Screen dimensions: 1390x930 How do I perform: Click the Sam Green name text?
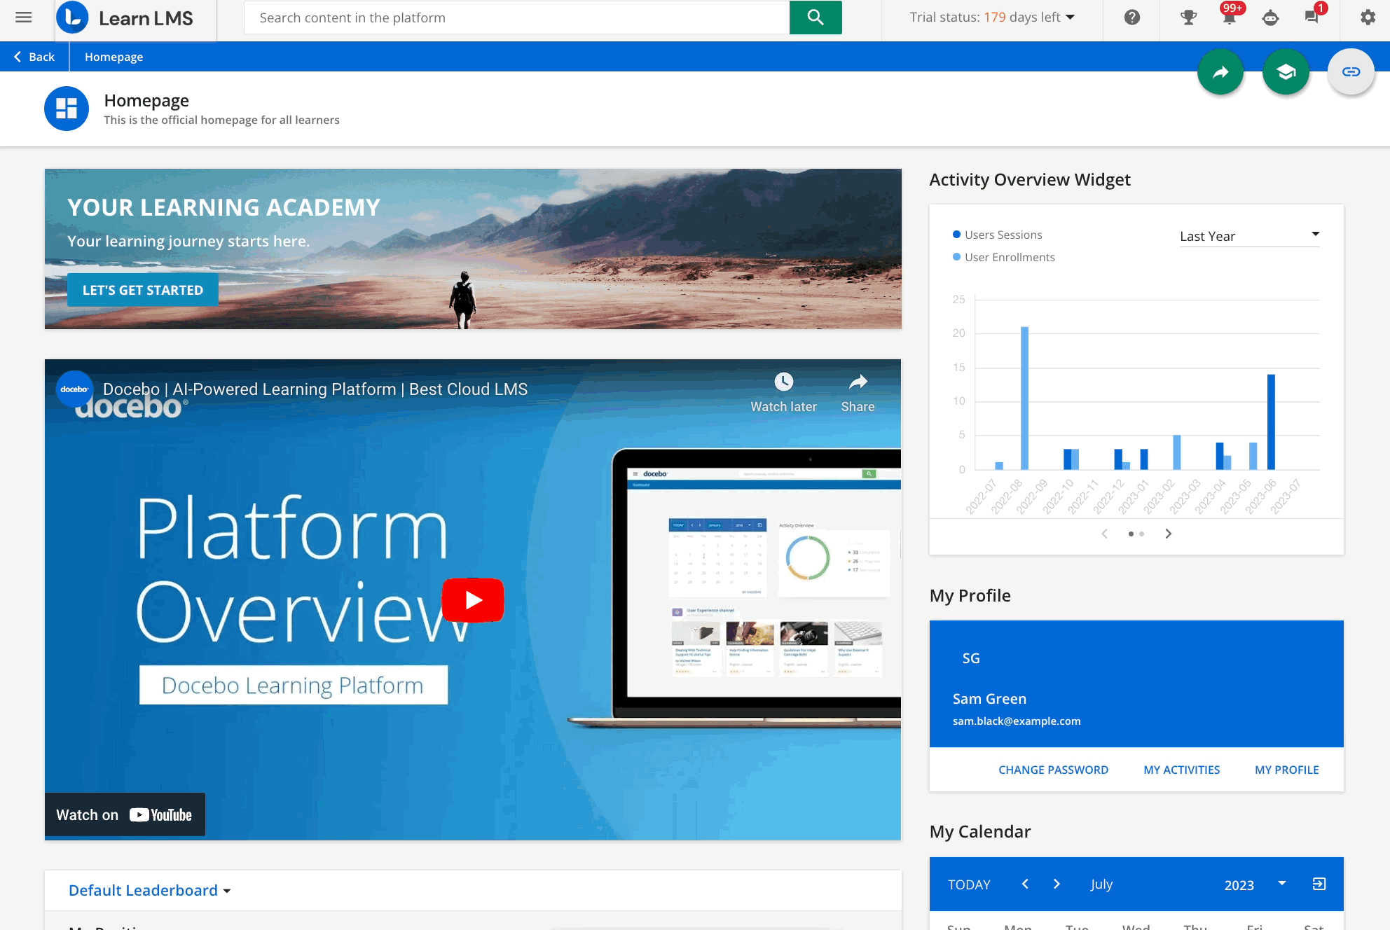point(989,699)
